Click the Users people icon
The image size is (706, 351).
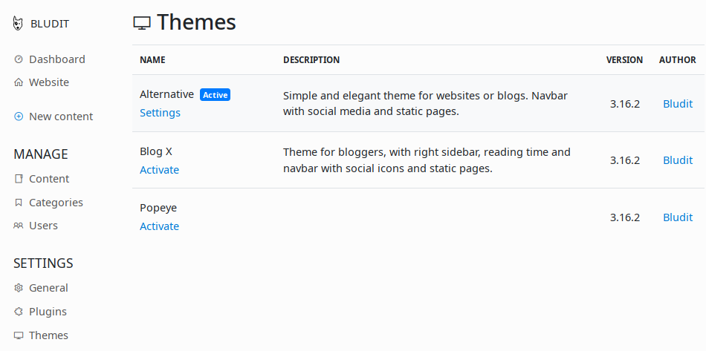tap(19, 226)
